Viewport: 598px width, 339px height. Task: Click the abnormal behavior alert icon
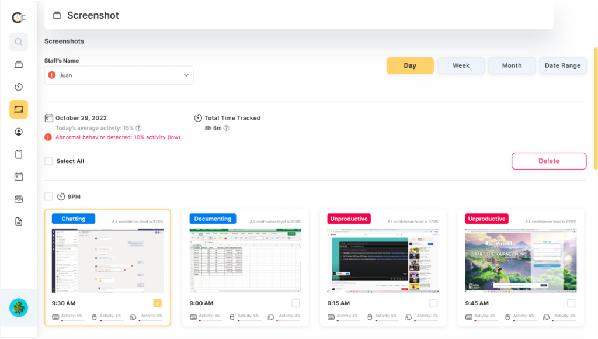pos(48,137)
